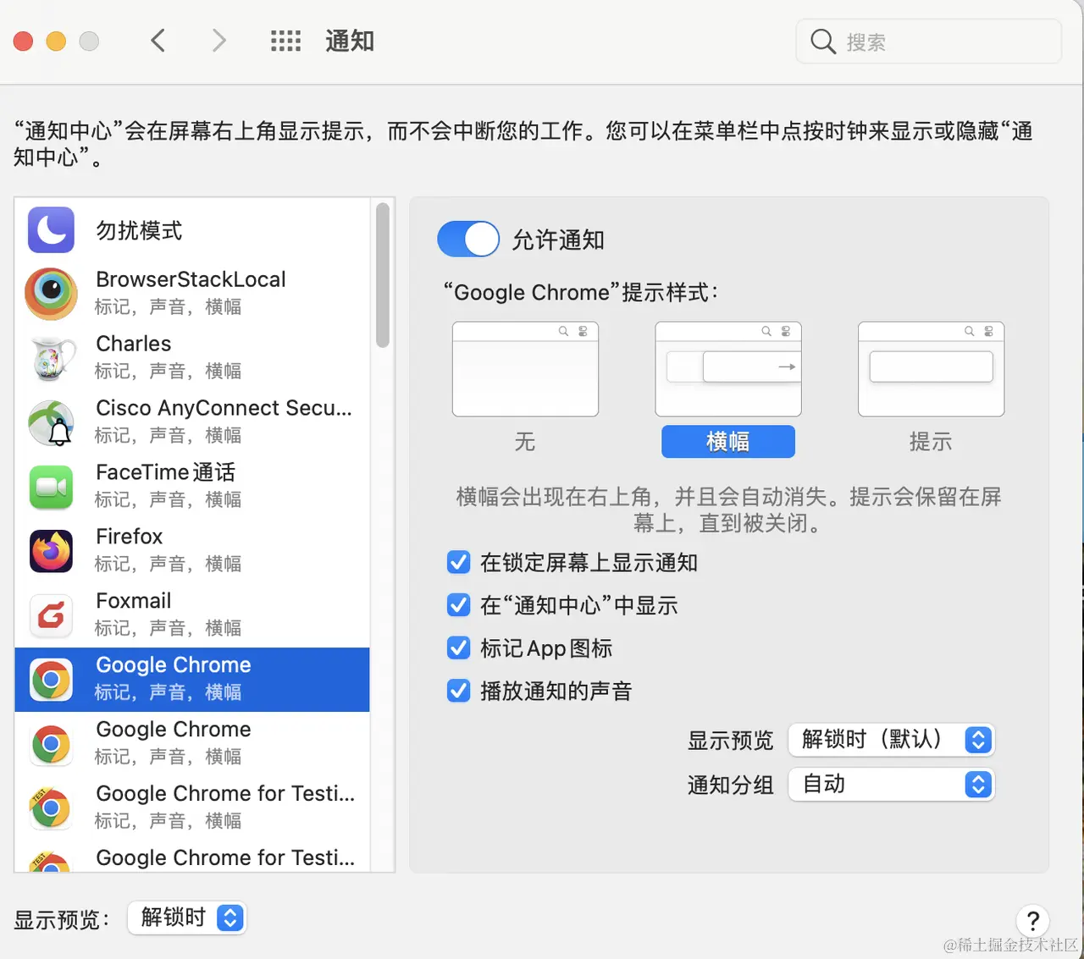Select the Firefox icon in list
1084x959 pixels.
tap(51, 551)
